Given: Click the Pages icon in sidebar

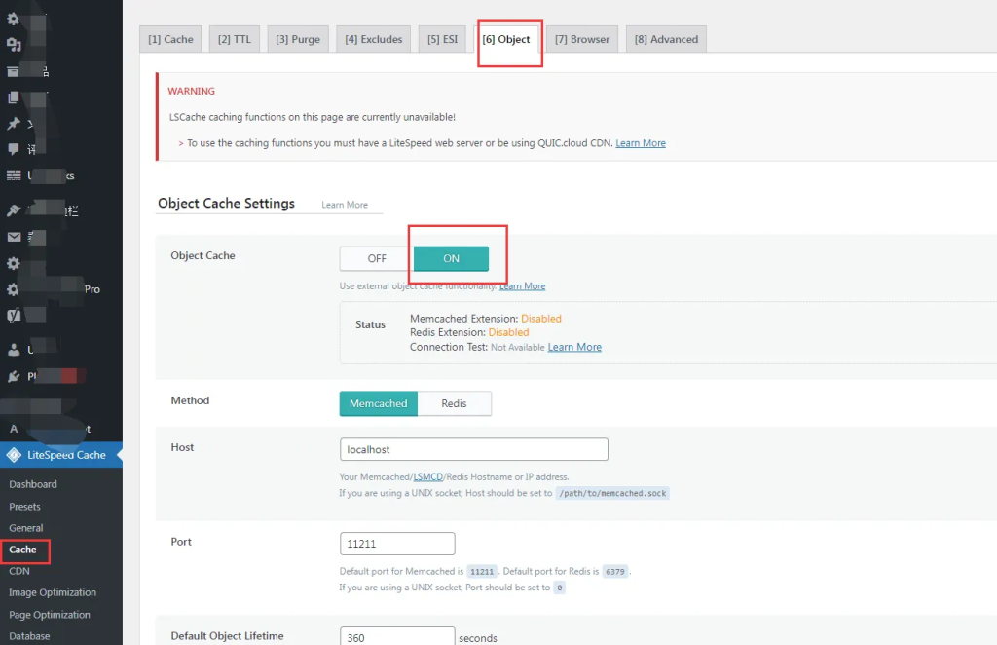Looking at the screenshot, I should coord(14,97).
